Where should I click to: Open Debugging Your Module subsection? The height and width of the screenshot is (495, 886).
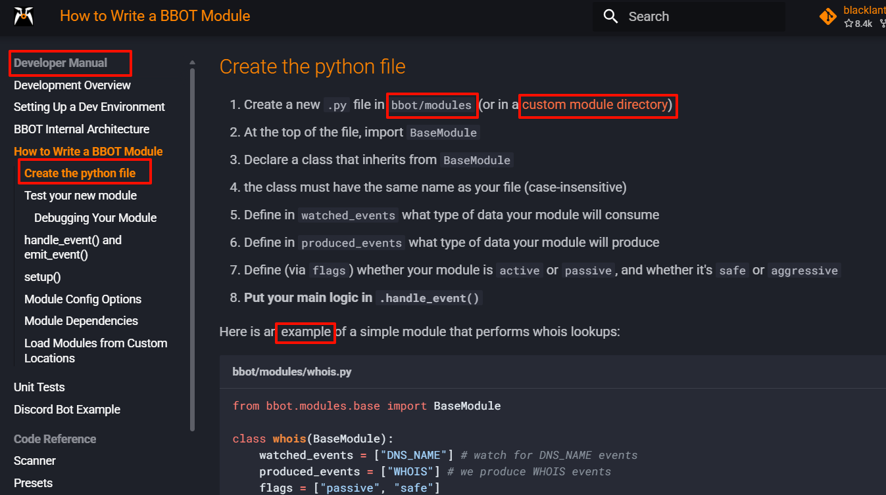(x=95, y=218)
